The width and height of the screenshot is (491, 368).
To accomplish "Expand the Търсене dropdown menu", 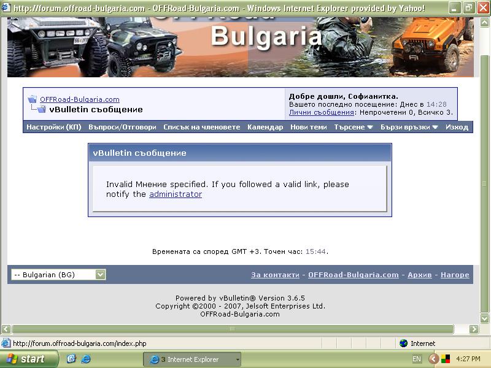I will click(354, 127).
